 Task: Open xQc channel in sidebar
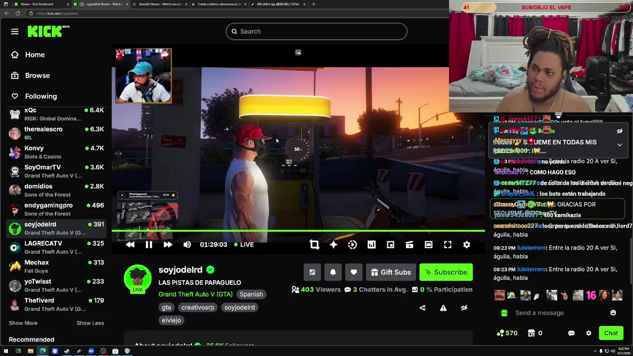(56, 114)
